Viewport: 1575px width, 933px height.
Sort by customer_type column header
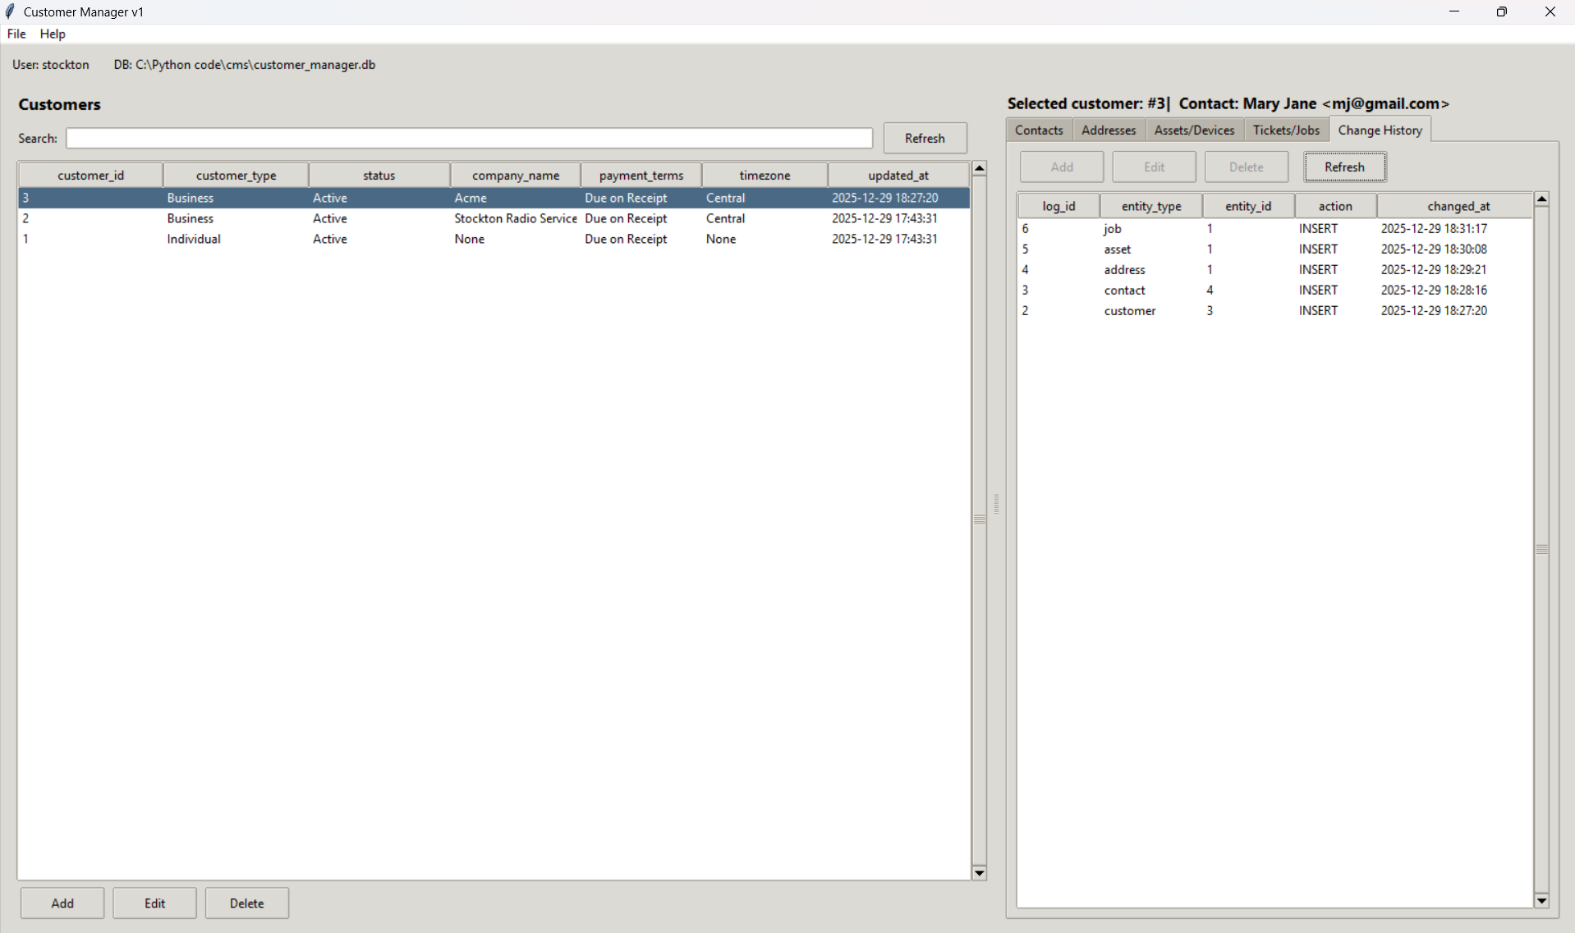236,175
